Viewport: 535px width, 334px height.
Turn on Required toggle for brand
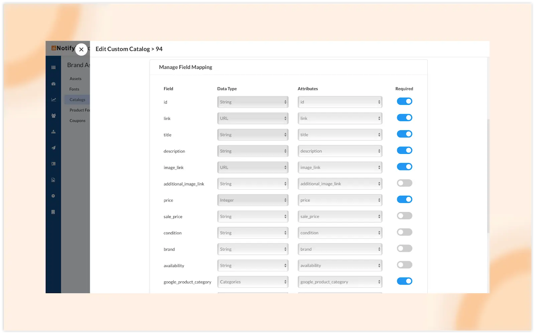[404, 249]
